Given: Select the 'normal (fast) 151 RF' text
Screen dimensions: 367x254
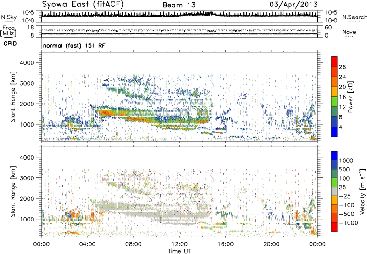Looking at the screenshot, I should coord(74,45).
